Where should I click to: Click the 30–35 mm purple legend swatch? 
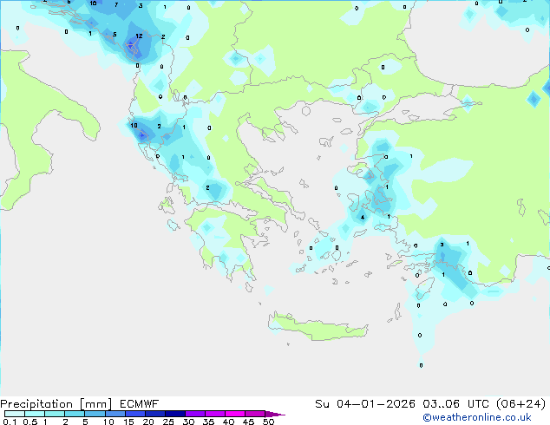click(x=195, y=414)
